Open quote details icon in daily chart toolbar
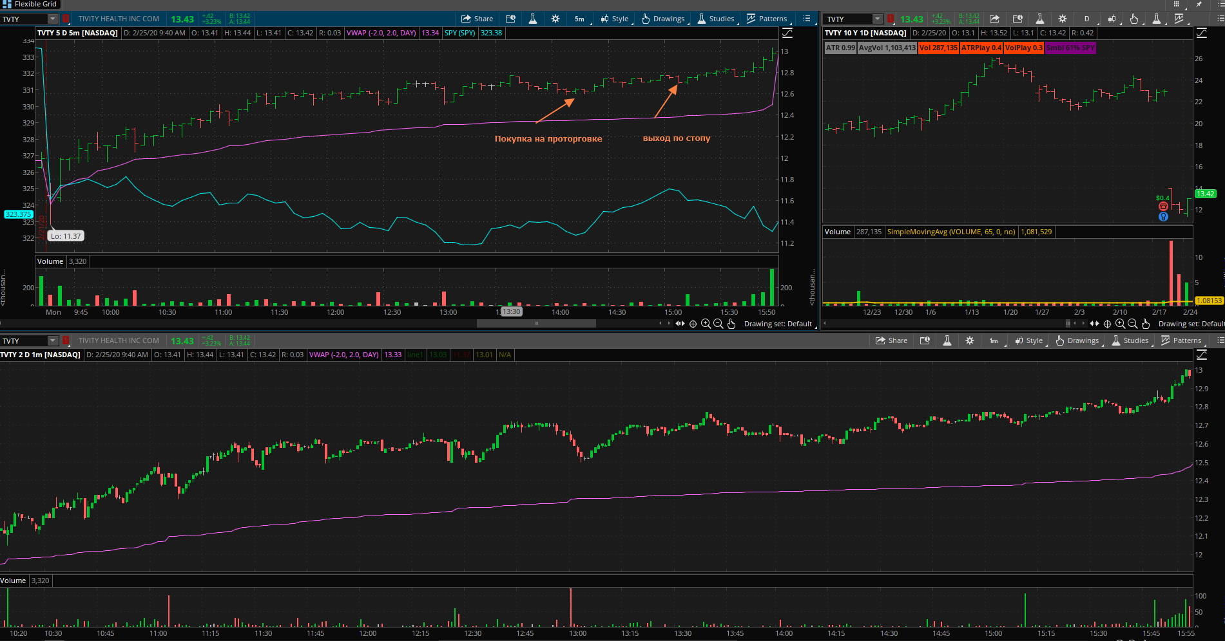Viewport: 1225px width, 641px height. (x=1018, y=19)
